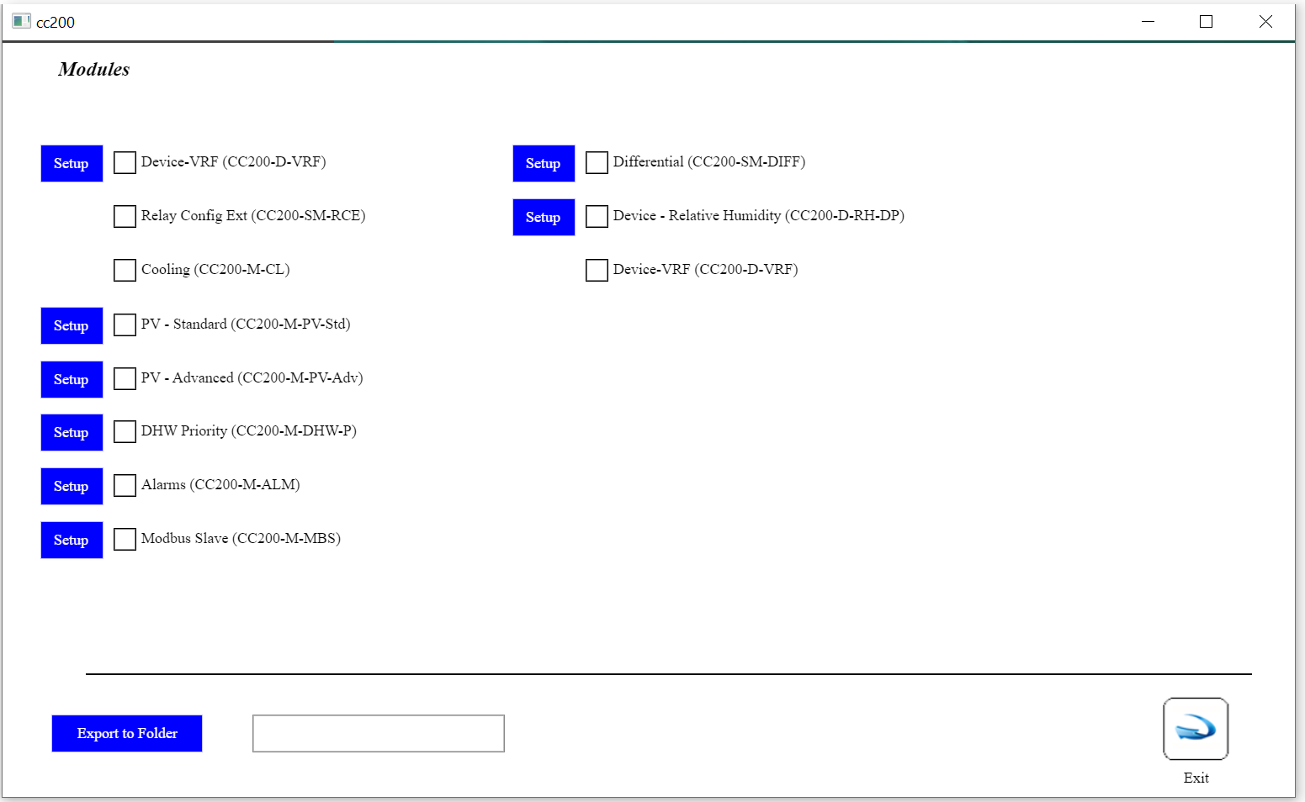Viewport: 1305px width, 802px height.
Task: Check the Differential (CC200-SM-DIFF) box
Action: [x=597, y=162]
